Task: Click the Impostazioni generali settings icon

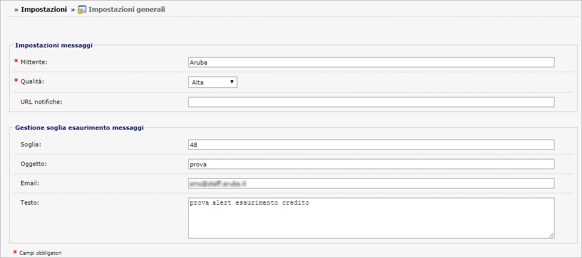Action: [82, 10]
